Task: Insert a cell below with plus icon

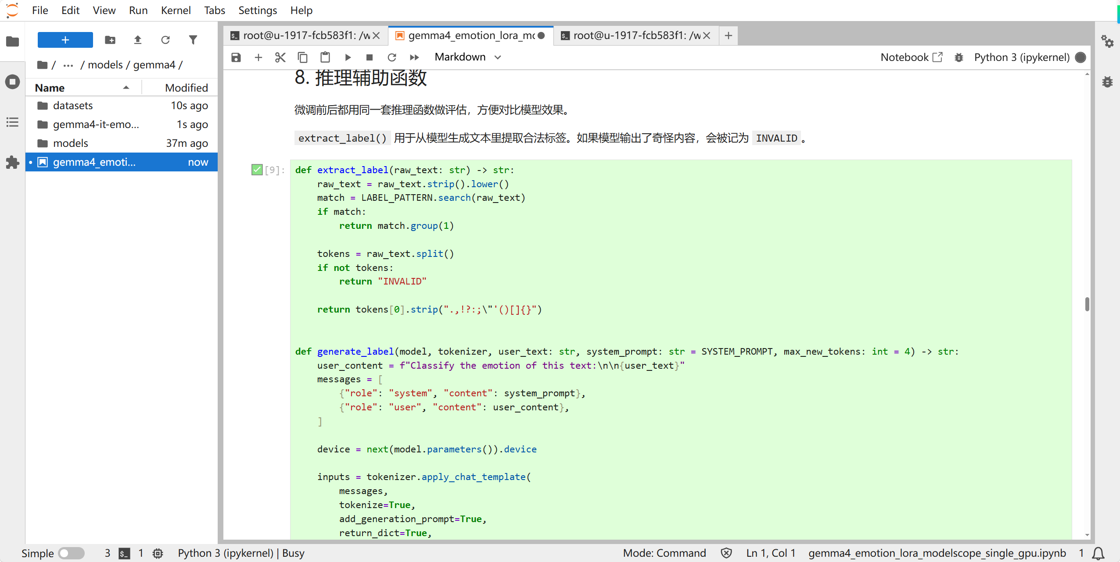Action: point(258,57)
